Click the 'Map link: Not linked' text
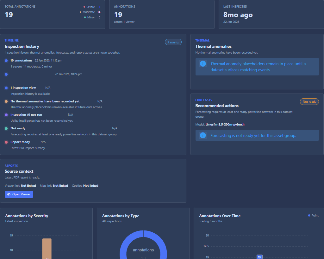 54,186
